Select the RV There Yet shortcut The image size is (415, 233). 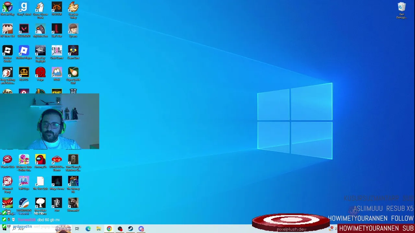click(7, 31)
